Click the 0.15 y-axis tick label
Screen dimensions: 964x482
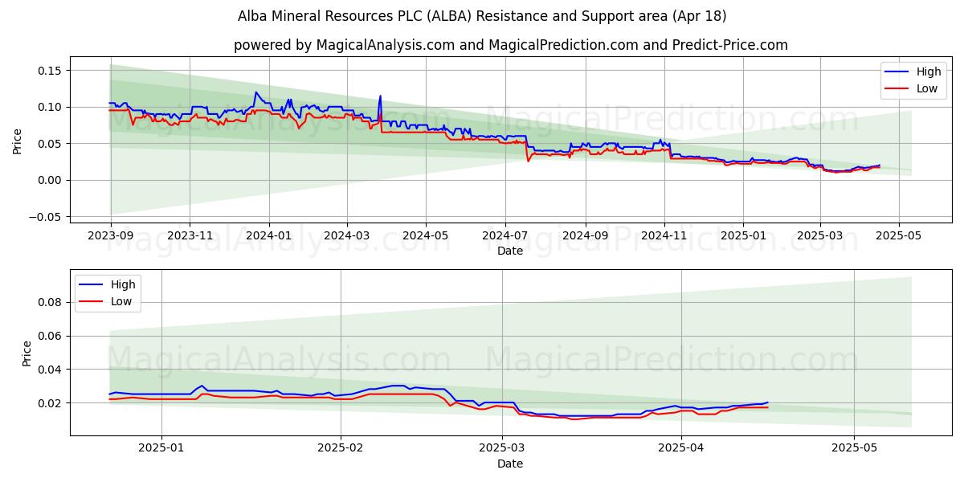pos(51,71)
